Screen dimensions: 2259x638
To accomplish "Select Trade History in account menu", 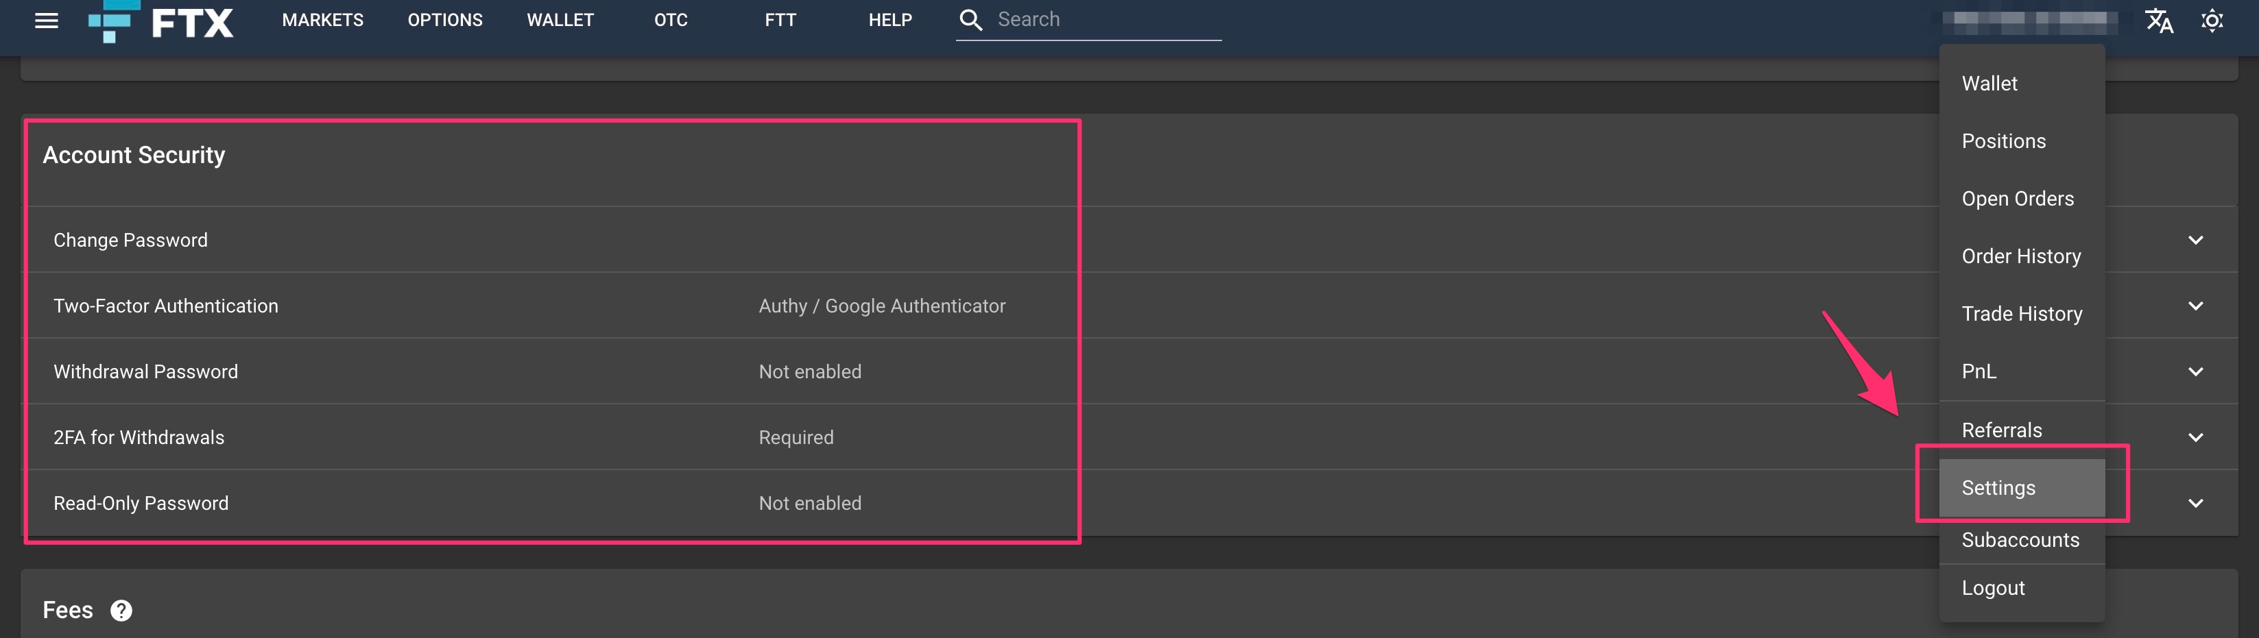I will (2021, 314).
